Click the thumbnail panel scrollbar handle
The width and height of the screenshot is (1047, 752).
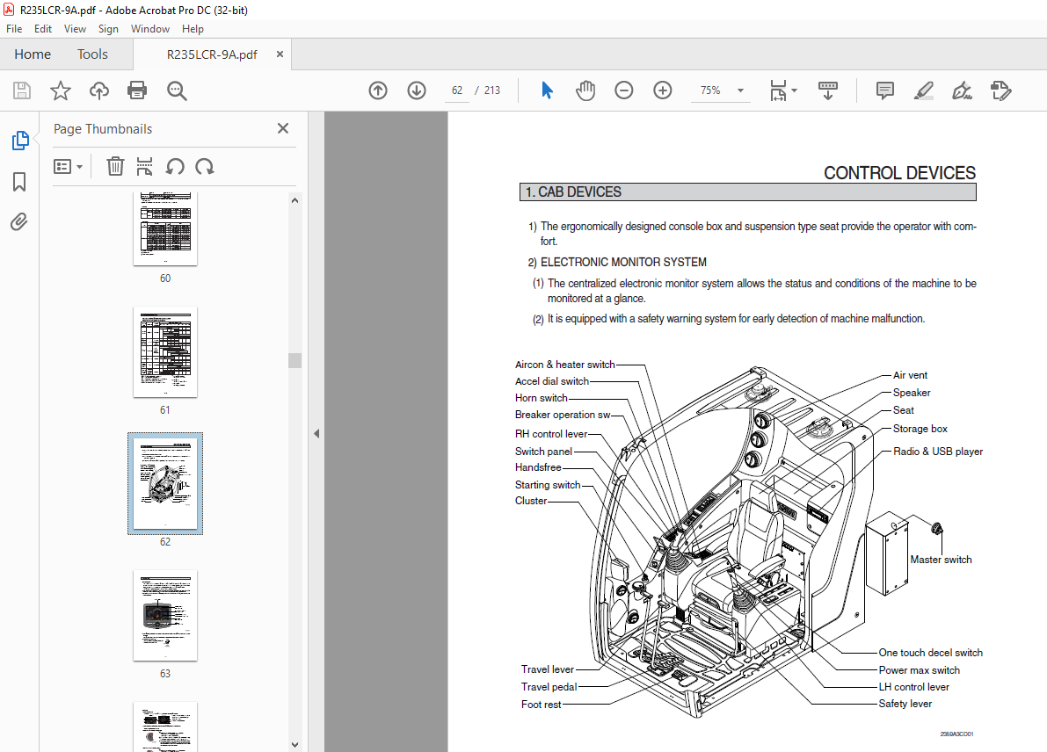[294, 360]
